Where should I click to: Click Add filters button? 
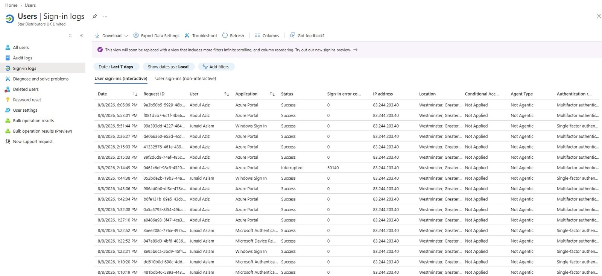(x=216, y=67)
